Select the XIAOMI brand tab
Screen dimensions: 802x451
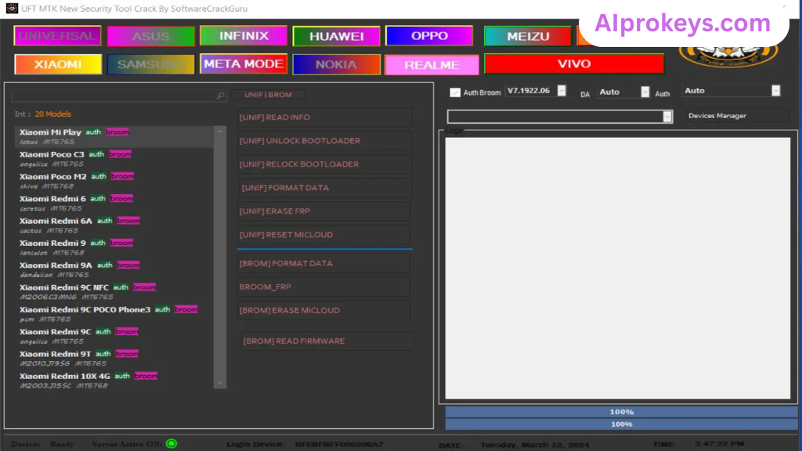[58, 64]
